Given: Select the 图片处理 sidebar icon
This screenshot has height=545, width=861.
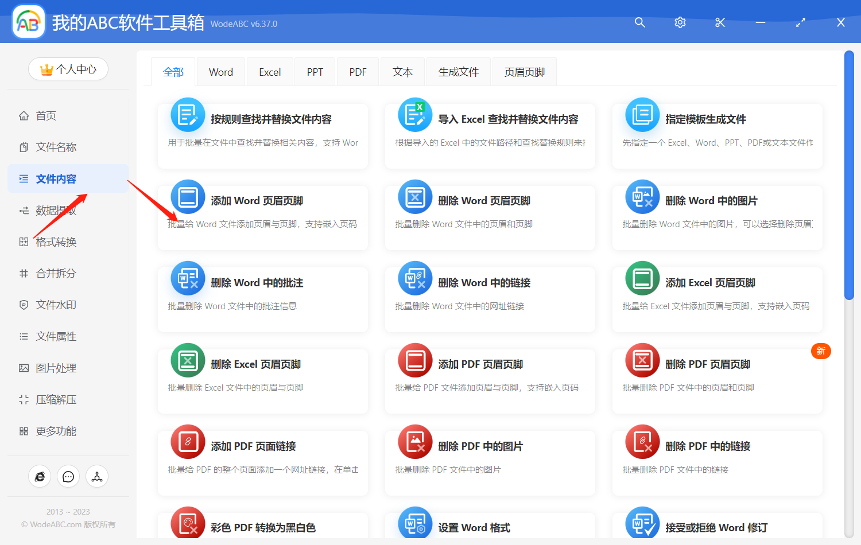Looking at the screenshot, I should click(x=24, y=368).
